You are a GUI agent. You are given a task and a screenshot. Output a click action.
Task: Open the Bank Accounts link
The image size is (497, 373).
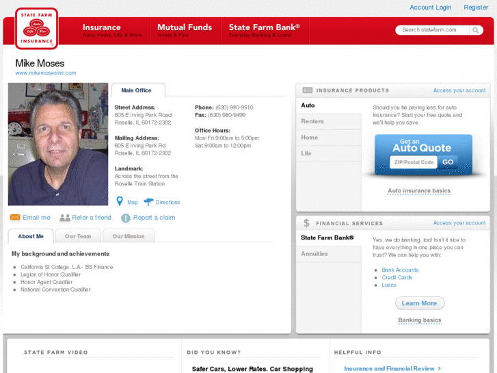pos(400,270)
